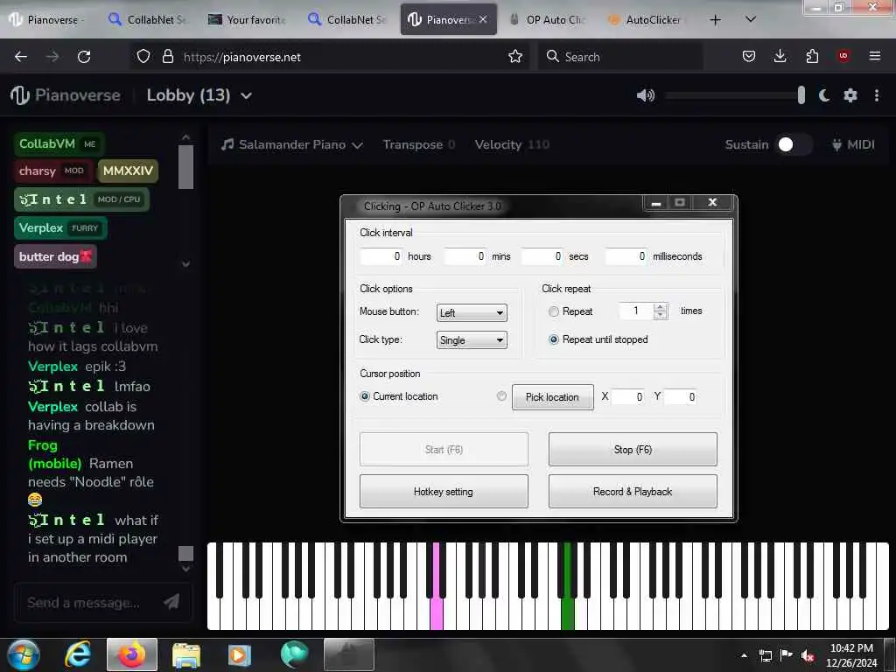Screen dimensions: 896x672
Task: Switch to OP Auto Clicker tab
Action: pos(547,20)
